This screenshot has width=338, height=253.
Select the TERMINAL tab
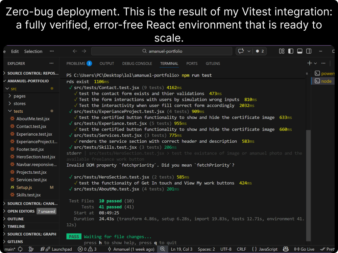169,63
